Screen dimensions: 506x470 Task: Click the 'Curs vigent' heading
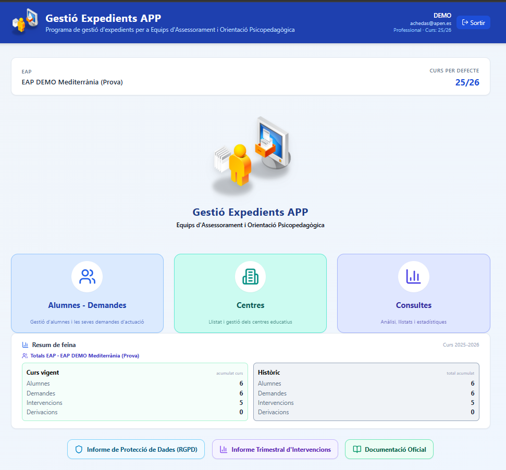(x=43, y=372)
